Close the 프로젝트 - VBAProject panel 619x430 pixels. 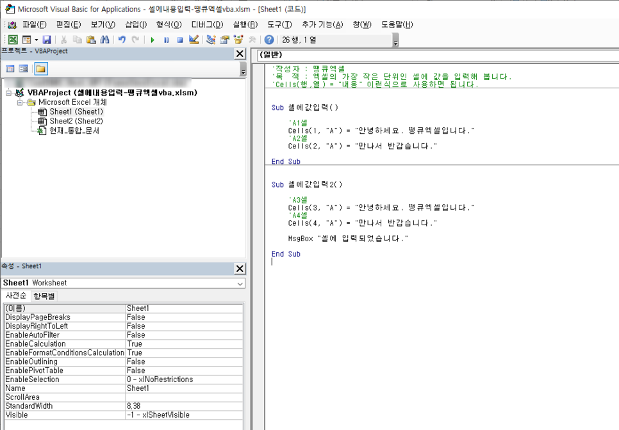click(240, 54)
